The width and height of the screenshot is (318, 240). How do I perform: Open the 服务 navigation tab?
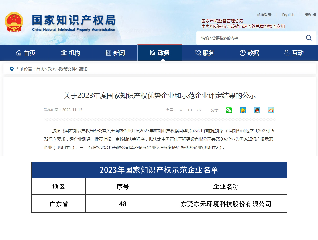tap(205, 53)
